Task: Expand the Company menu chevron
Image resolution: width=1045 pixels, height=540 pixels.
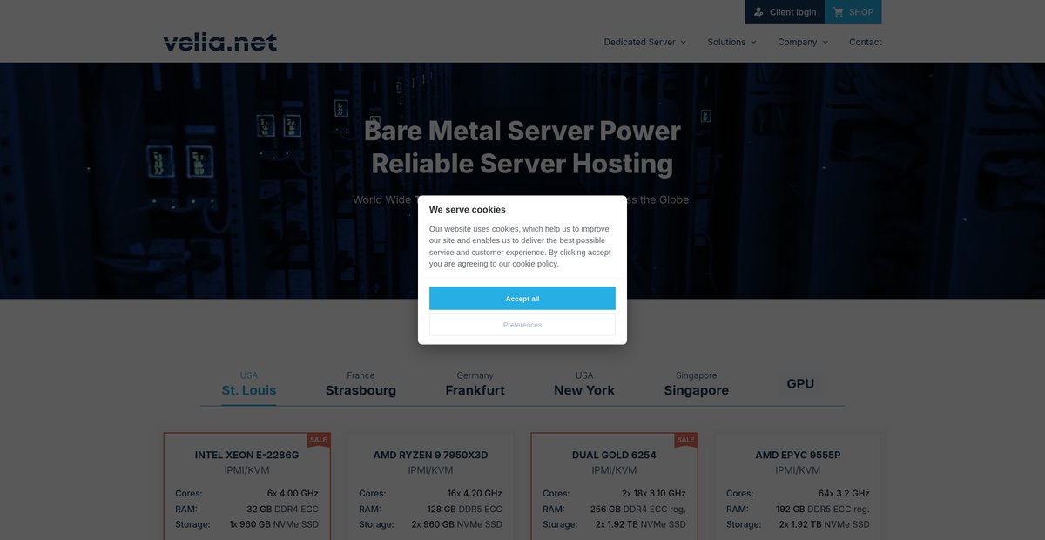Action: 825,42
